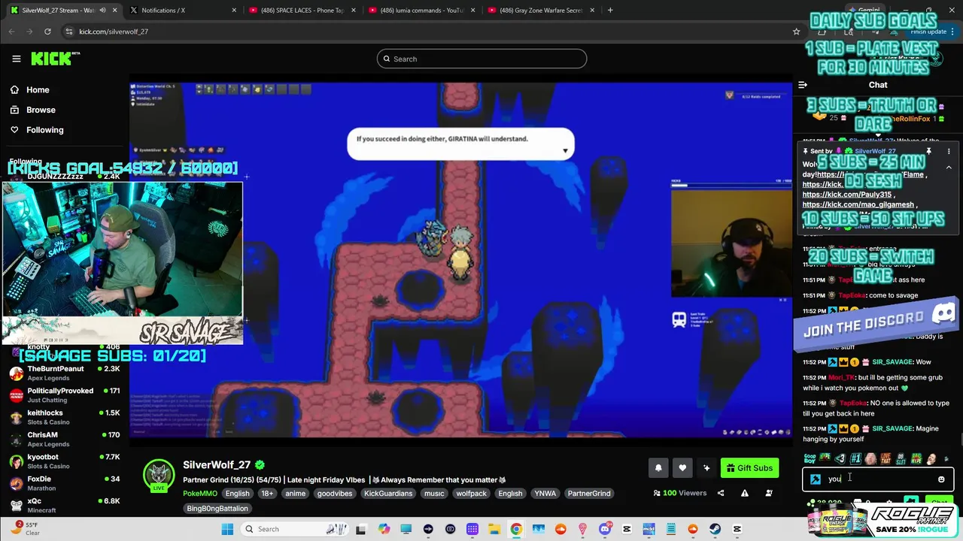
Task: Focus the Kick search box
Action: coord(481,59)
